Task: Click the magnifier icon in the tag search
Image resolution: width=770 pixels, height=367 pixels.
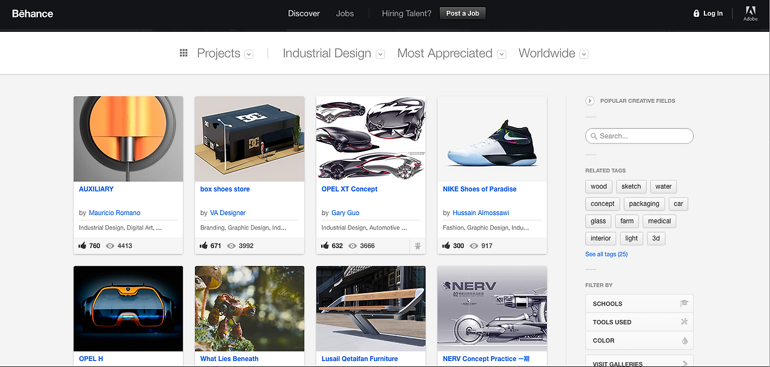Action: tap(594, 136)
